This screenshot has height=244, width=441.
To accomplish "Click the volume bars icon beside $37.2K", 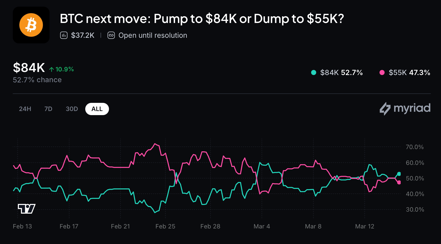I will click(64, 35).
